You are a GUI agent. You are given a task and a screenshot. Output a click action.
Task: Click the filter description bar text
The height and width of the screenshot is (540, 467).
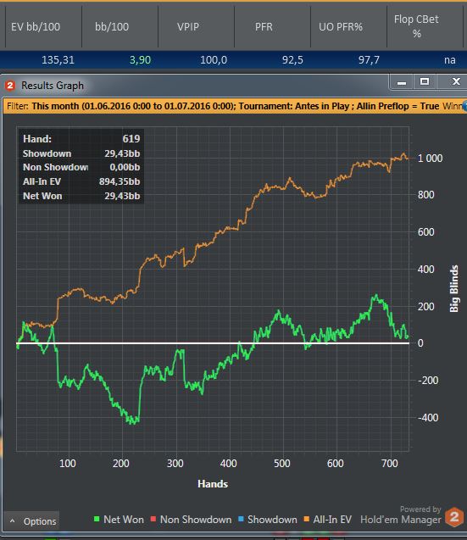tap(233, 106)
